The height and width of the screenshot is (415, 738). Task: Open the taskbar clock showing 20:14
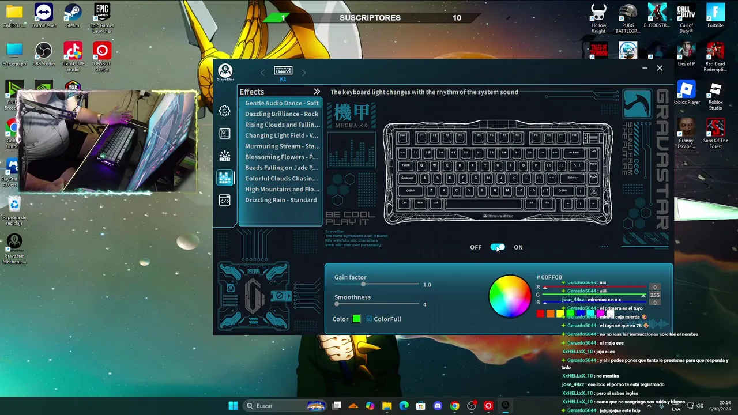[720, 406]
